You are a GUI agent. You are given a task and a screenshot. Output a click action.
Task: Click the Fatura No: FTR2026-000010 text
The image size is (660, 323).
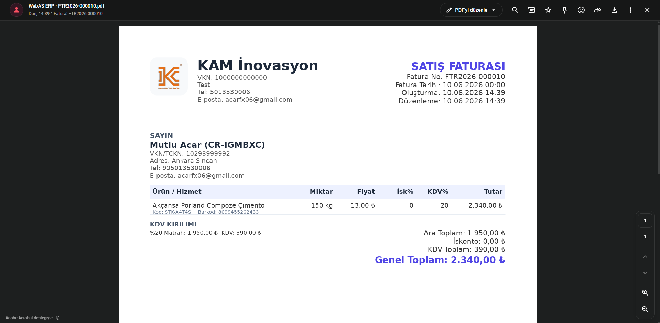point(456,77)
